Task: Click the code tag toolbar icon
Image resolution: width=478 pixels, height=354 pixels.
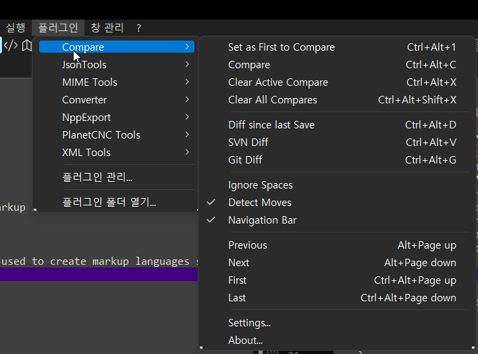Action: click(x=11, y=45)
